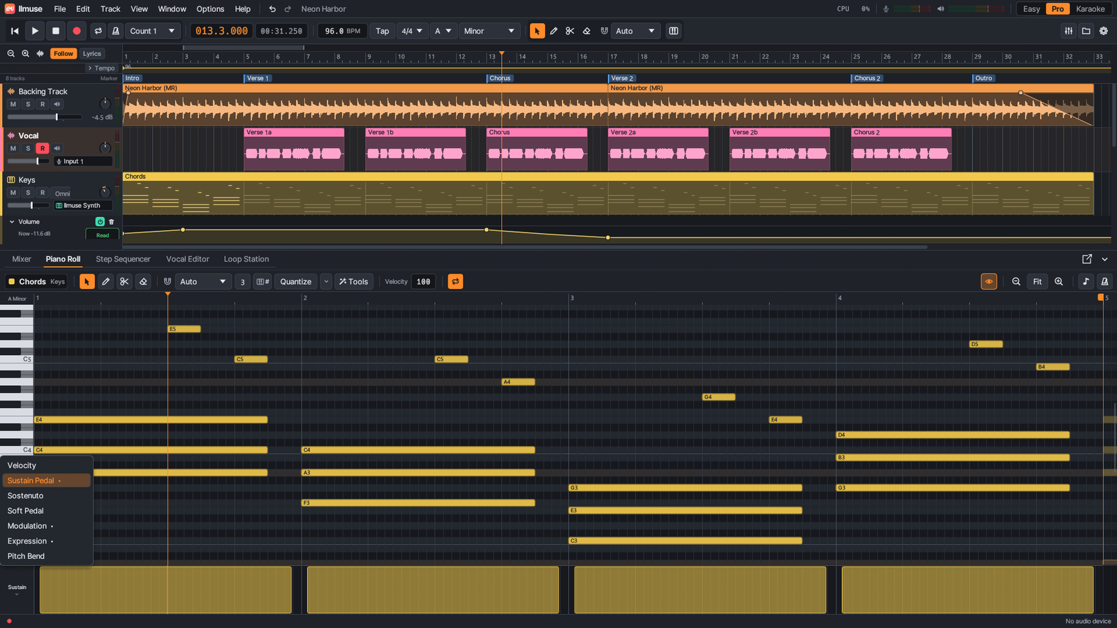Click the red Record button in transport
This screenshot has width=1117, height=628.
click(x=77, y=31)
